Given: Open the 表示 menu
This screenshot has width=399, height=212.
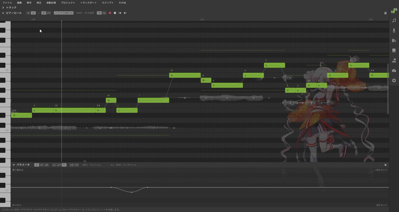Looking at the screenshot, I should [x=29, y=2].
